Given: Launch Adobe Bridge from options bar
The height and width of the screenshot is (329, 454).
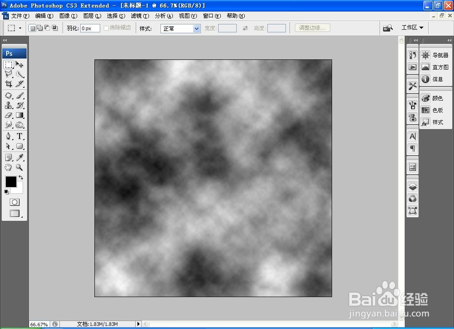Looking at the screenshot, I should [x=388, y=28].
